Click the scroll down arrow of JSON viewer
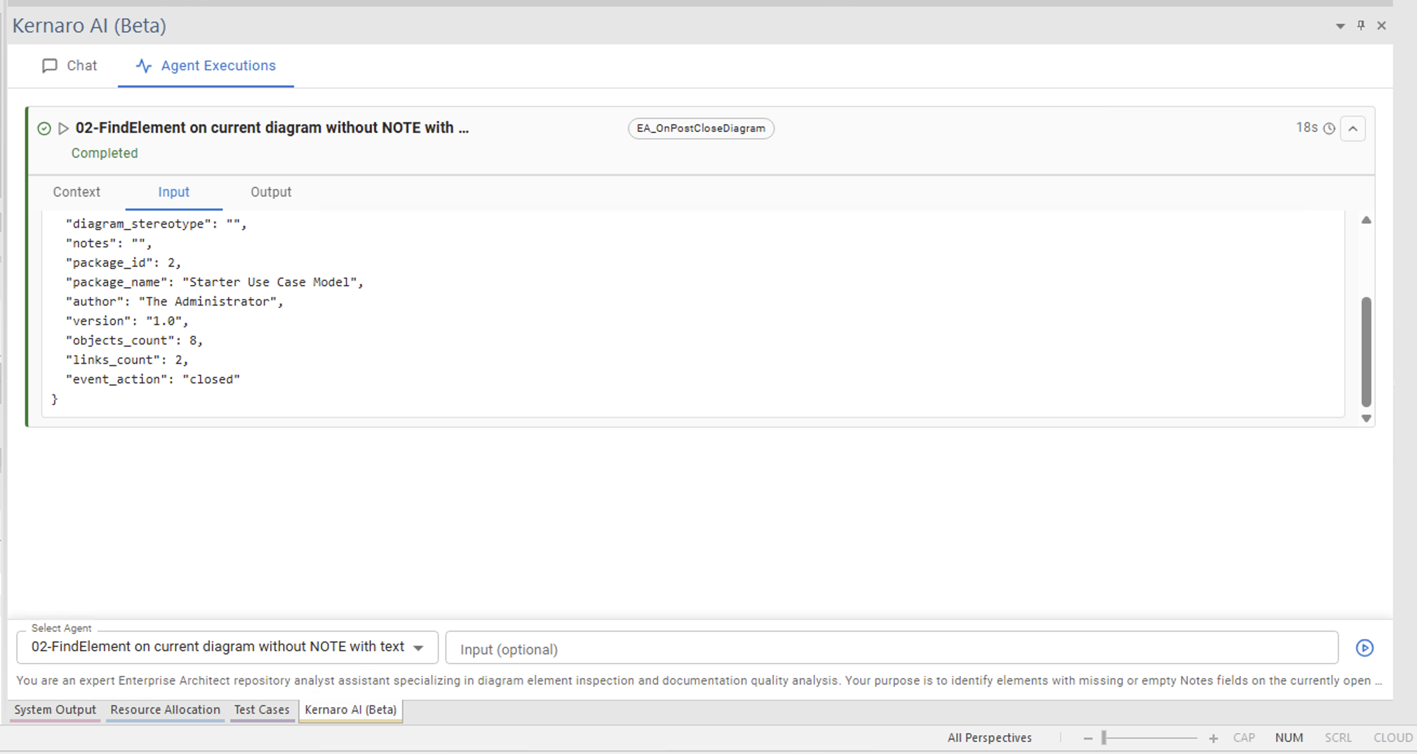 pos(1366,418)
